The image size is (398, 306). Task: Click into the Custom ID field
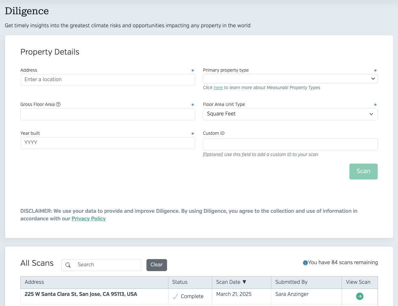point(290,144)
